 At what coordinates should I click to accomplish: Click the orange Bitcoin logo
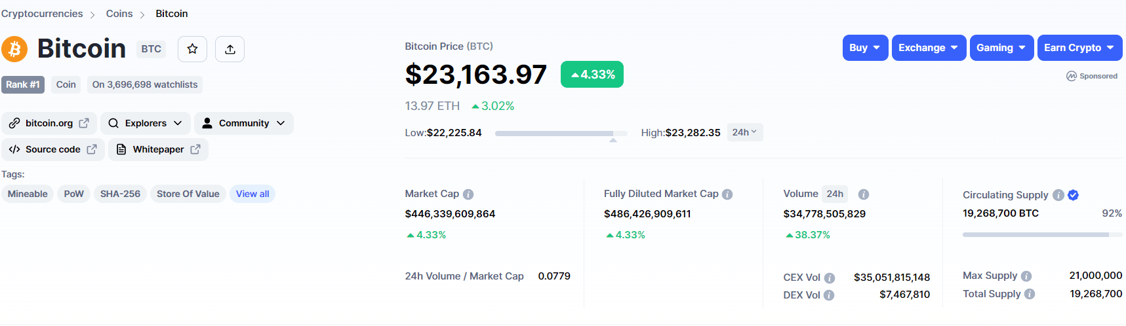tap(14, 49)
